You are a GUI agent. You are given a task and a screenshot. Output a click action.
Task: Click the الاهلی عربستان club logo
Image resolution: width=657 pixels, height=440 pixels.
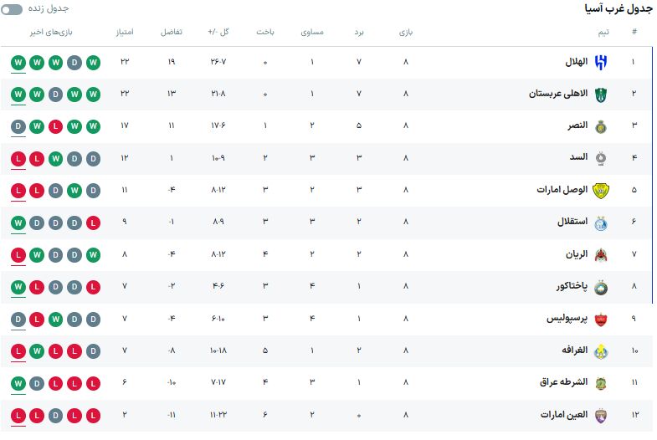601,95
